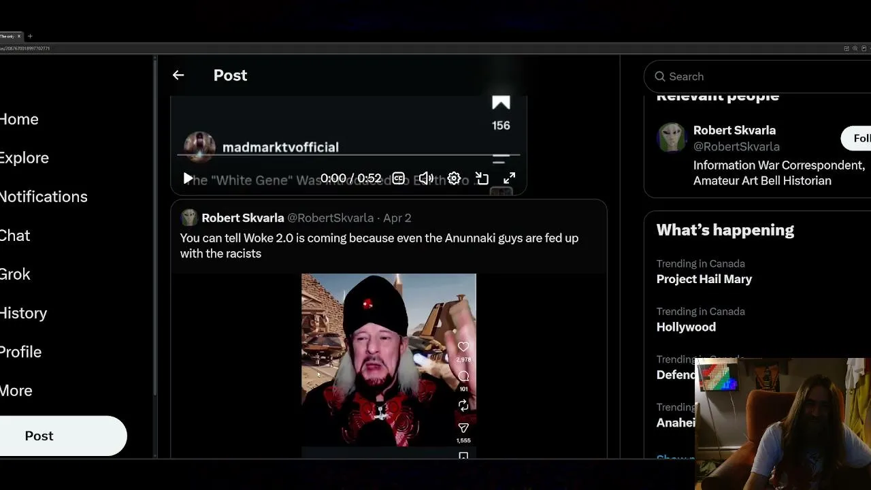The width and height of the screenshot is (871, 490).
Task: Expand the video to fullscreen
Action: (510, 179)
